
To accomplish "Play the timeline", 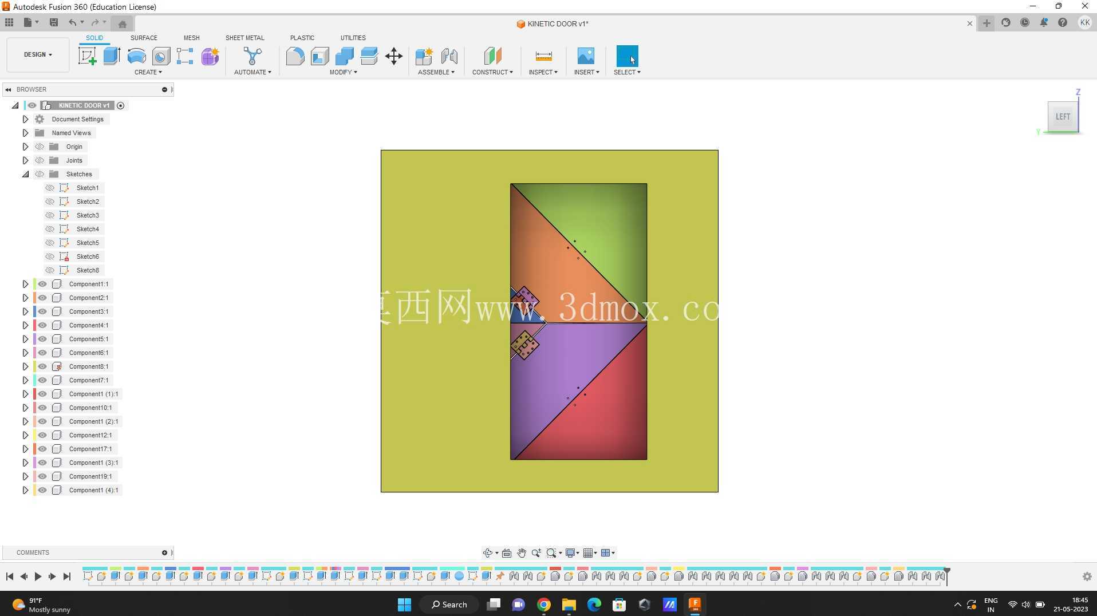I will tap(38, 576).
